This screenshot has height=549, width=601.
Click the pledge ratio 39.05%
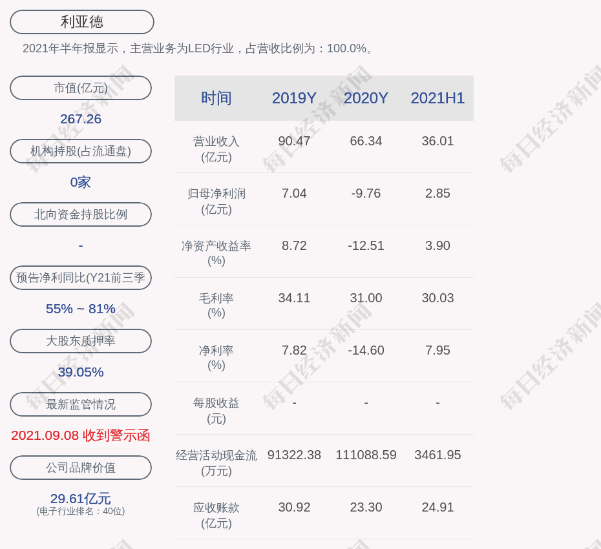coord(81,372)
